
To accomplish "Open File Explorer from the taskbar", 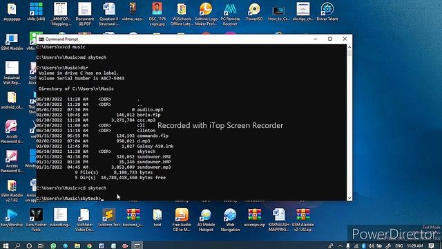I will pyautogui.click(x=77, y=246).
